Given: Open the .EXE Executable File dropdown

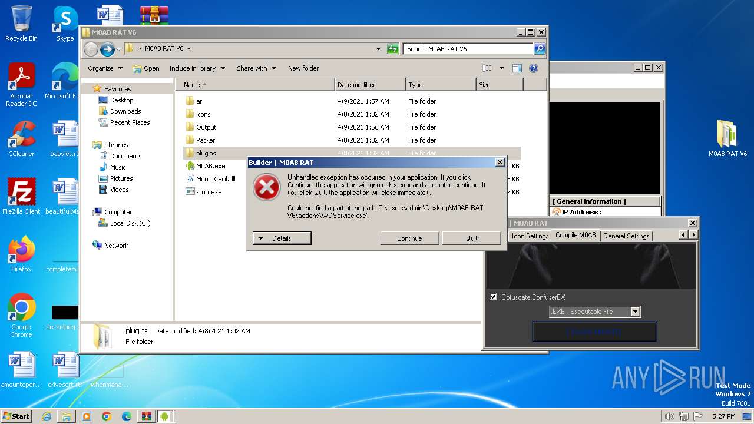Looking at the screenshot, I should click(635, 312).
